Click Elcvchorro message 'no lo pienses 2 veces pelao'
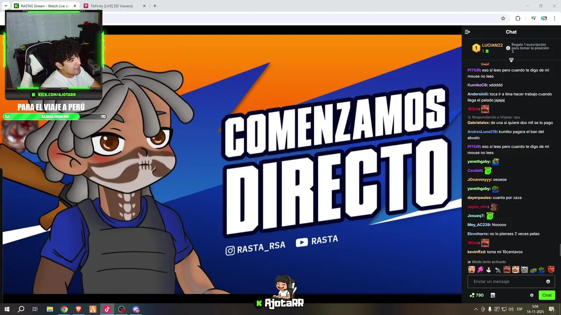The width and height of the screenshot is (561, 315). click(515, 234)
